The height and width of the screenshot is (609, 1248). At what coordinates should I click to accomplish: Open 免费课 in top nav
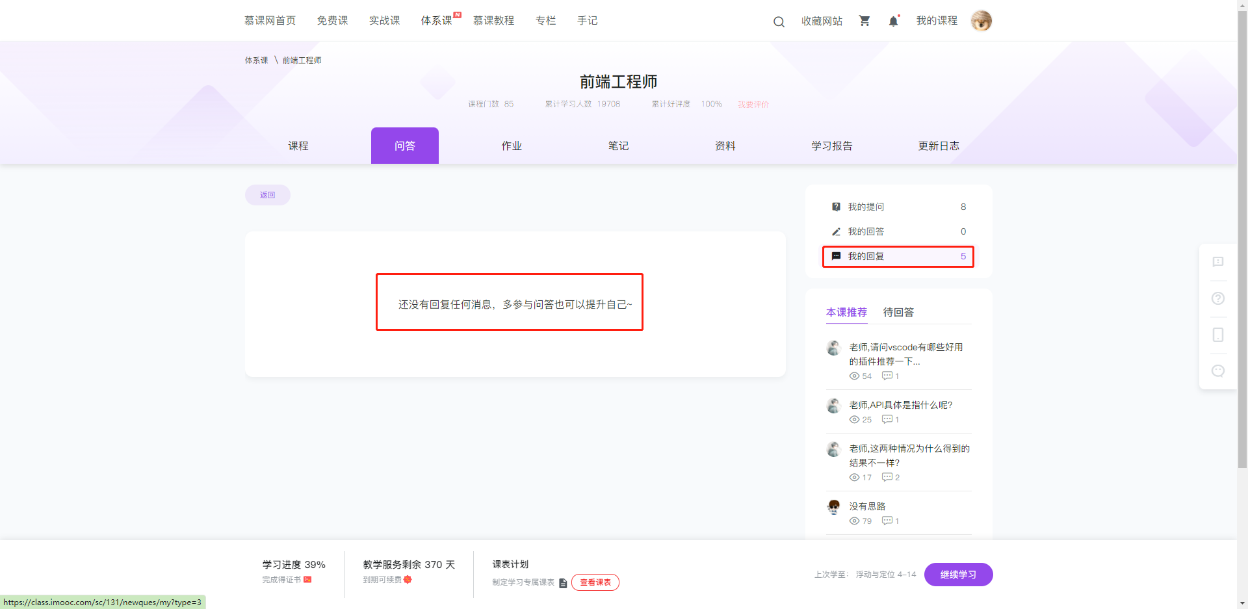(332, 21)
